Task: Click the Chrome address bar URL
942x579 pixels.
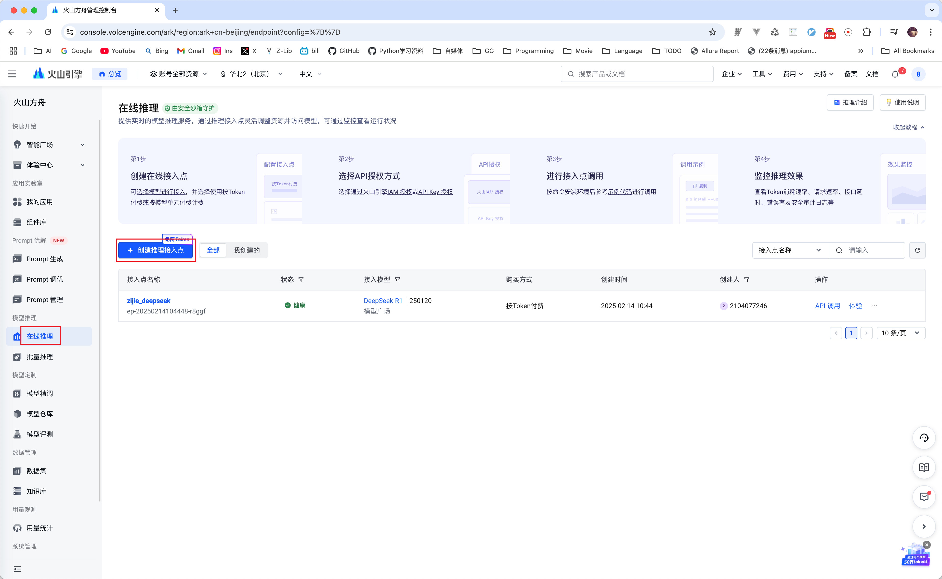Action: [x=210, y=32]
